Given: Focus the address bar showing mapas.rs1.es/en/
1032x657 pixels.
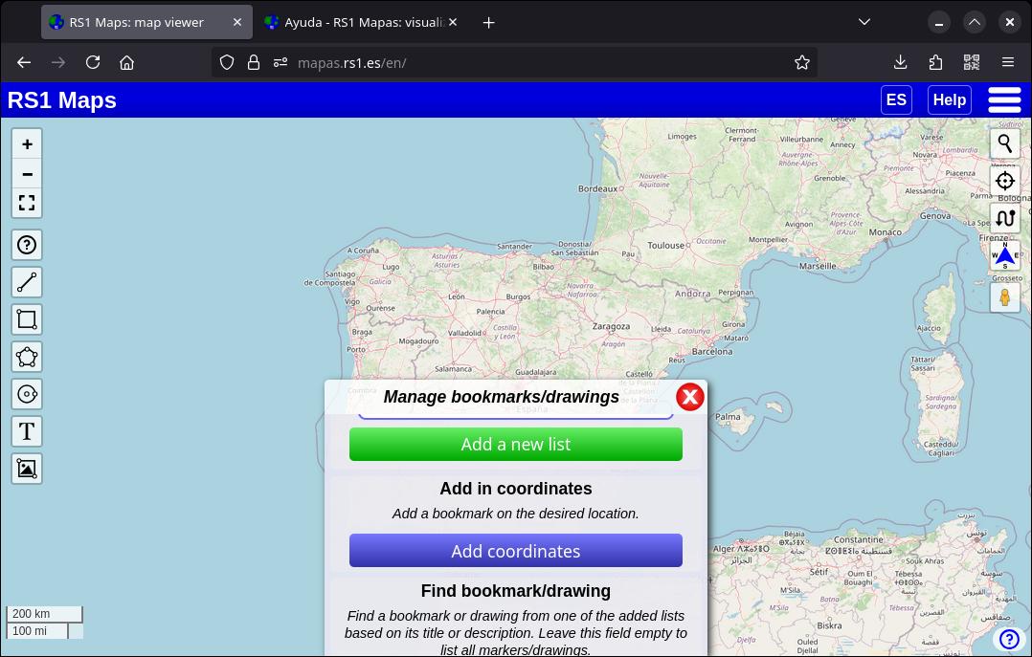Looking at the screenshot, I should (x=515, y=62).
